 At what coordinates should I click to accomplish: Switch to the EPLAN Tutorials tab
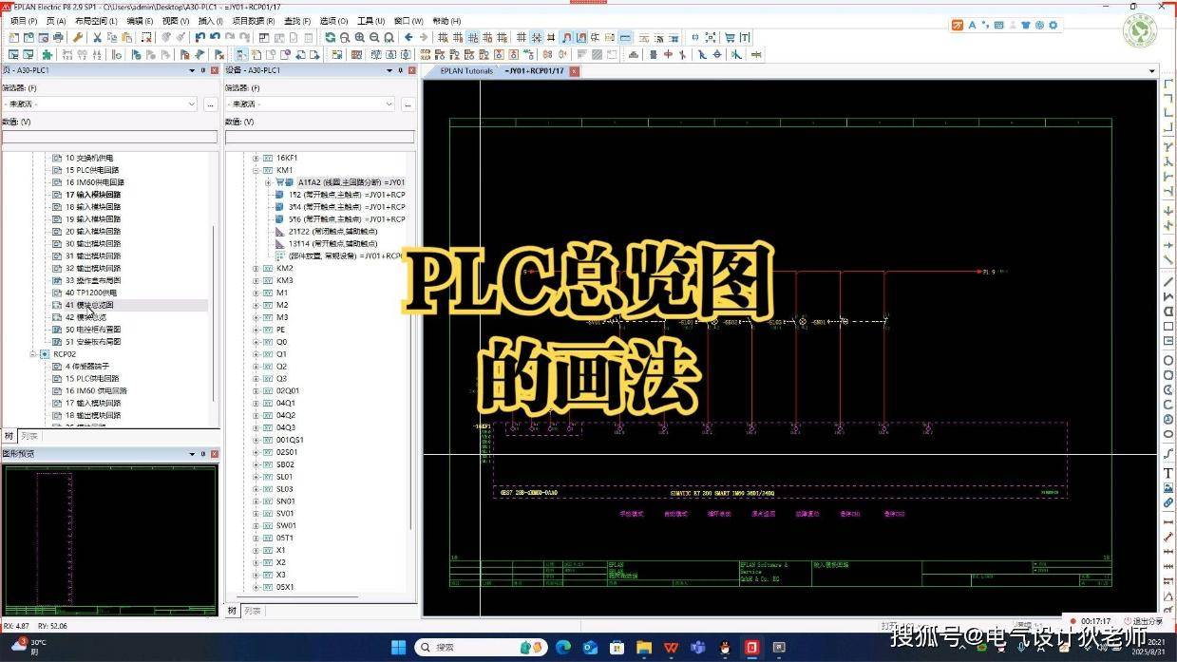(466, 71)
